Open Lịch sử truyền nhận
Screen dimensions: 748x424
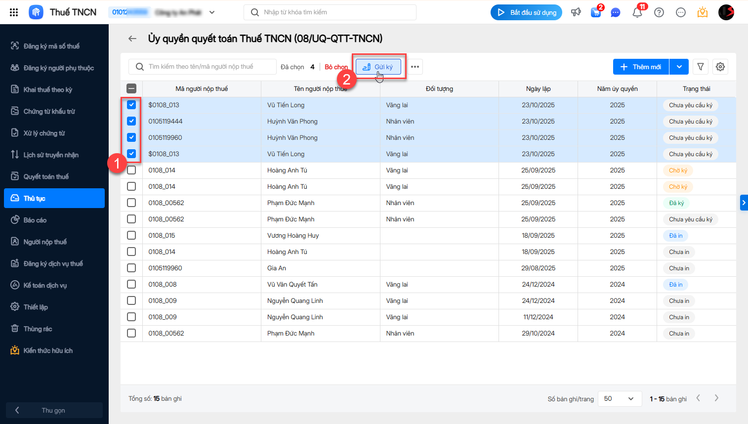(54, 155)
